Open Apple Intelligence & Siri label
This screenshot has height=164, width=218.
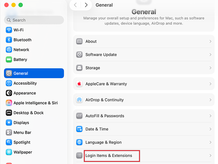coord(36,103)
